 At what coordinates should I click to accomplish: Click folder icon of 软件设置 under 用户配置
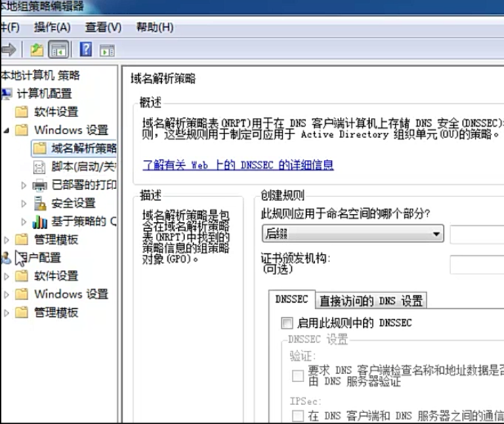click(22, 276)
